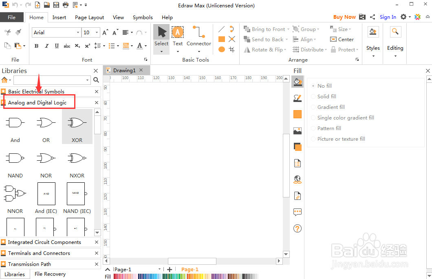Apply subscript formatting

77,46
